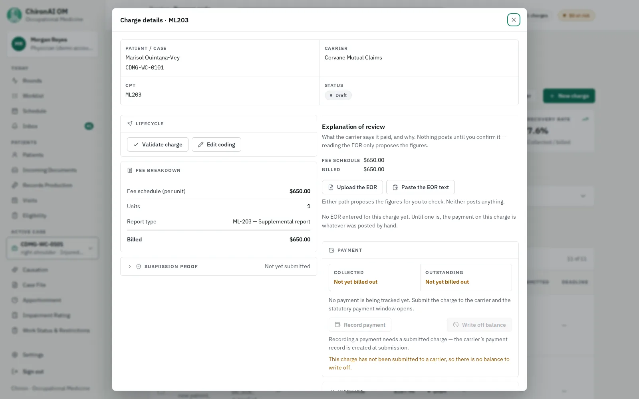Click the Explanation of review heading
639x399 pixels.
click(353, 126)
